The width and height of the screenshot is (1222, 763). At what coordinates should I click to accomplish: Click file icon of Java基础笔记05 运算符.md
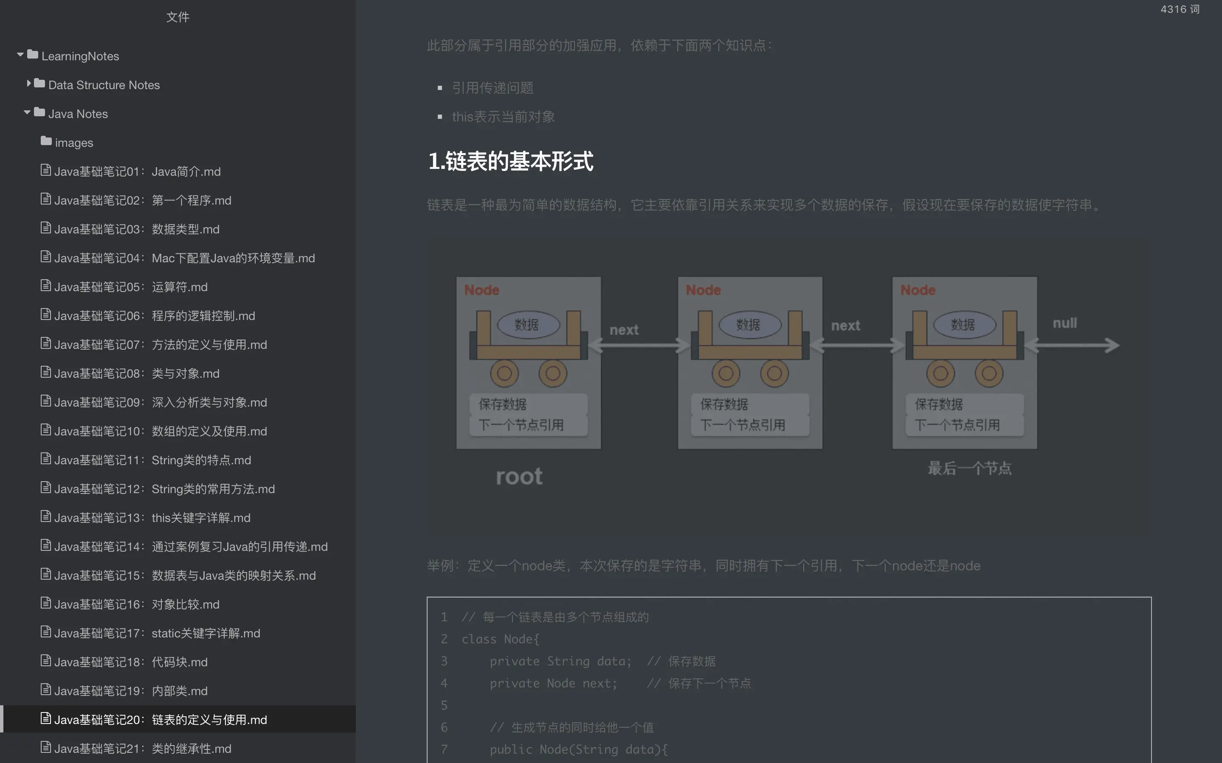(x=45, y=286)
